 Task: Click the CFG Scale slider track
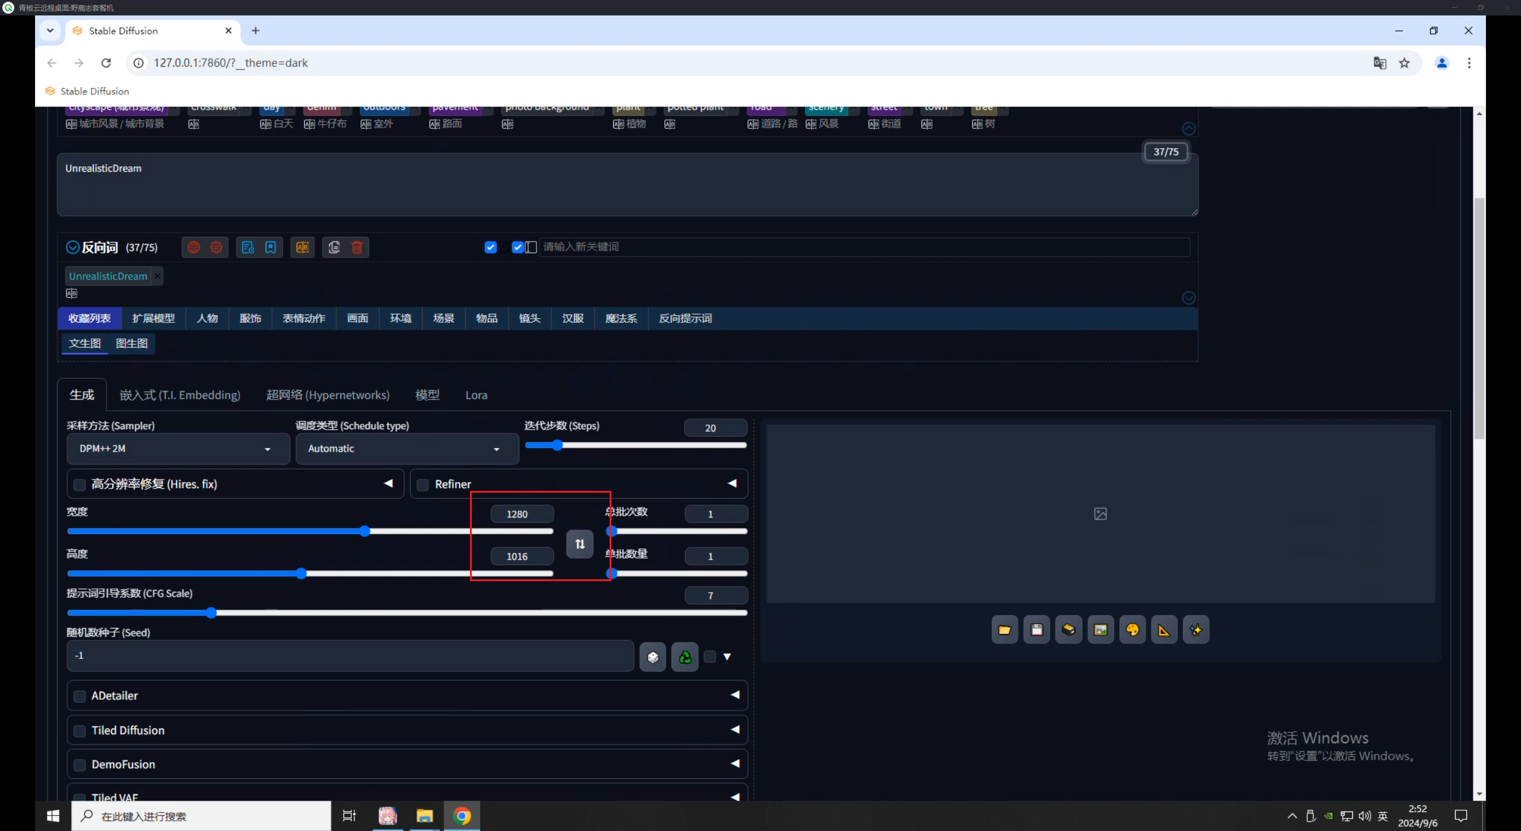(x=407, y=613)
